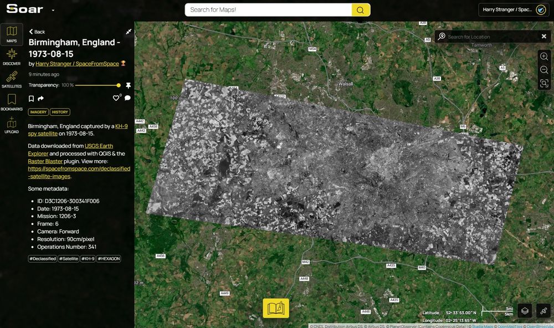Viewport: 554px width, 328px height.
Task: Click the #KH-9 hashtag
Action: coord(88,259)
